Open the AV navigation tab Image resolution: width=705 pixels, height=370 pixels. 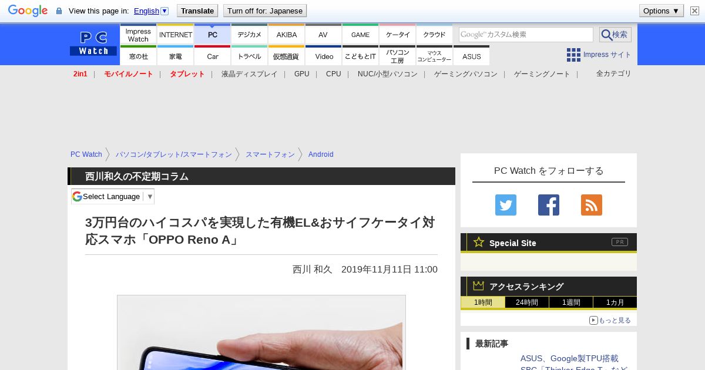point(323,35)
